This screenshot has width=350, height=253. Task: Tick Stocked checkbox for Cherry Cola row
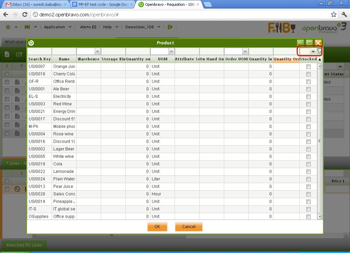tap(309, 74)
